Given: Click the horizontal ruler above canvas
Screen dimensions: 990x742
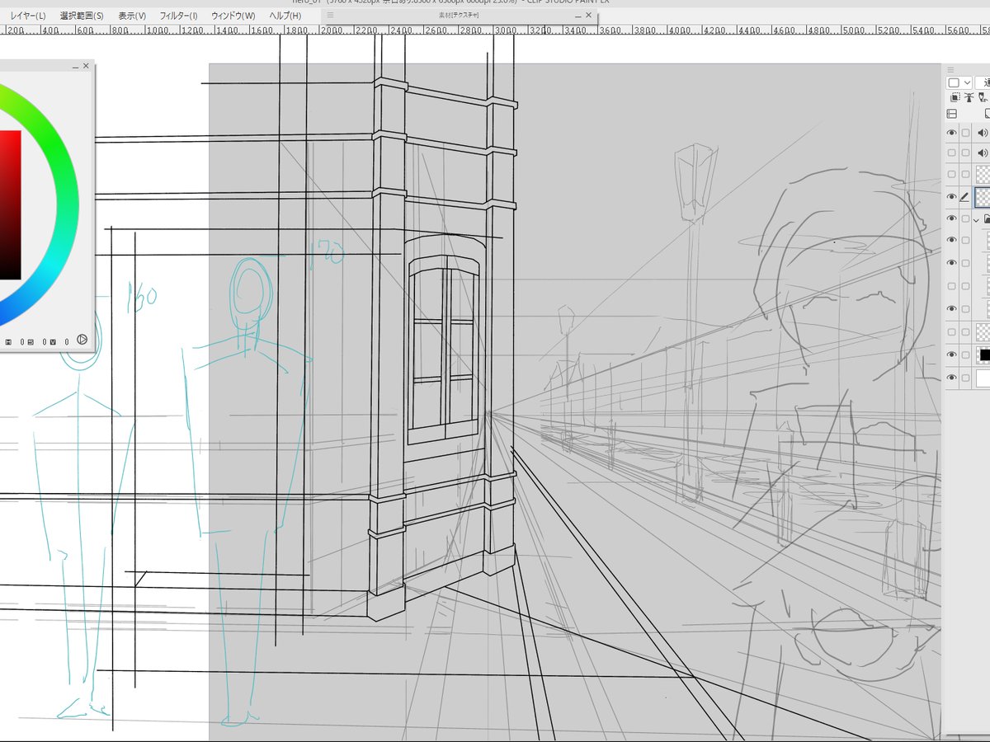Looking at the screenshot, I should click(495, 30).
